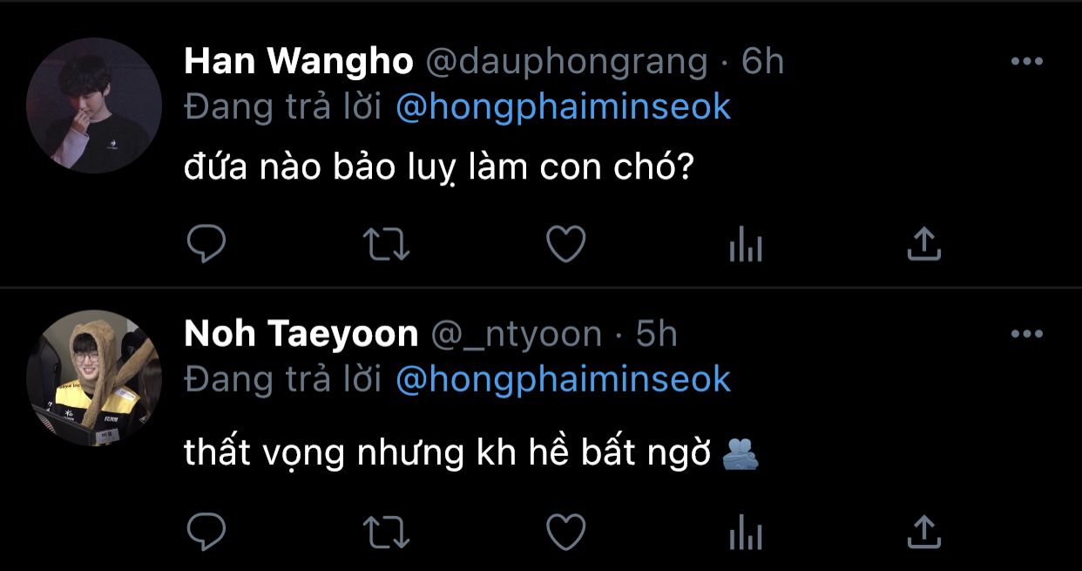Screen dimensions: 1082x571
Task: Retweet Noh Taeyoon's tweet
Action: pos(385,532)
